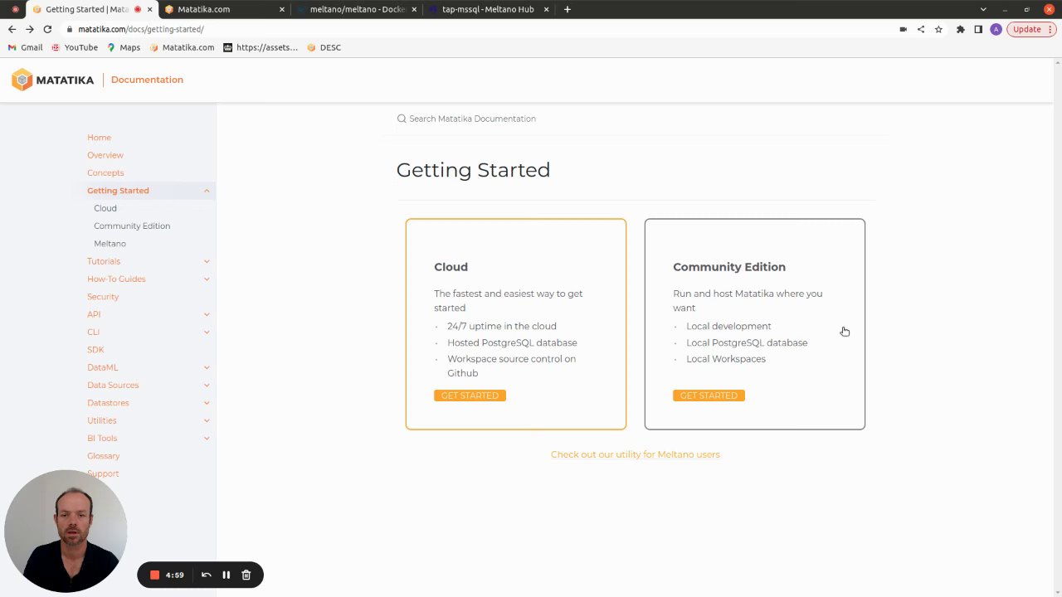Screen dimensions: 1062x597
Task: Open the DESC bookmark
Action: (324, 47)
